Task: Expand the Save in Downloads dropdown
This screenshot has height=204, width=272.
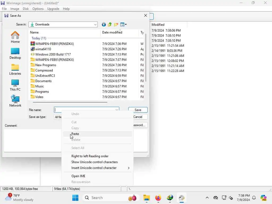Action: [x=95, y=24]
